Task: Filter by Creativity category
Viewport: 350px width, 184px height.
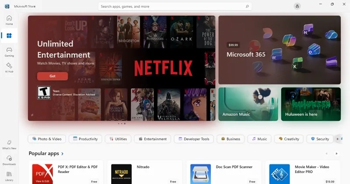Action: pyautogui.click(x=289, y=139)
